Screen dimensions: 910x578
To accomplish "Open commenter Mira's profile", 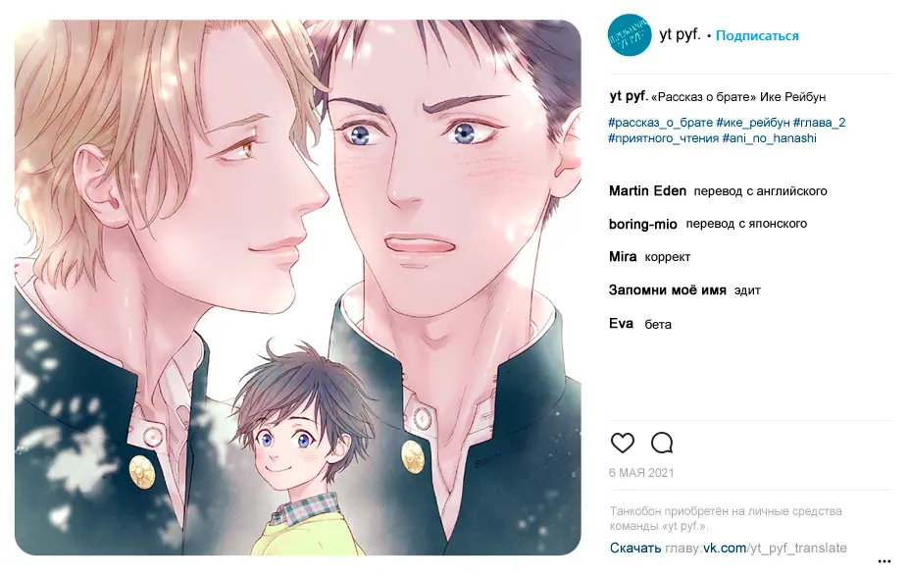I will click(622, 257).
